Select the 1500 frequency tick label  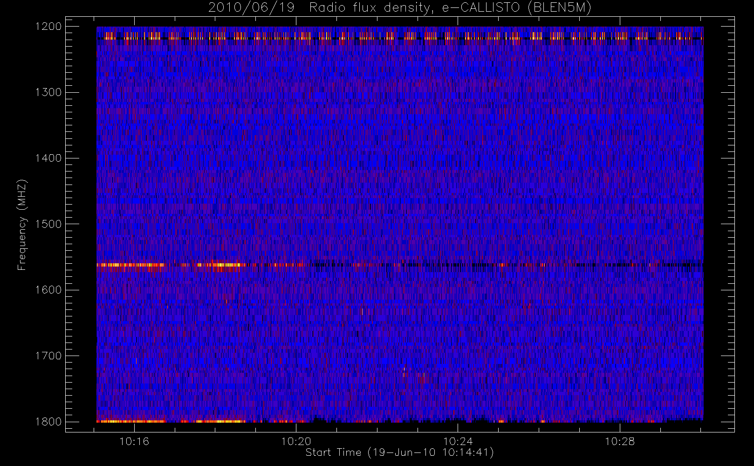pyautogui.click(x=48, y=224)
